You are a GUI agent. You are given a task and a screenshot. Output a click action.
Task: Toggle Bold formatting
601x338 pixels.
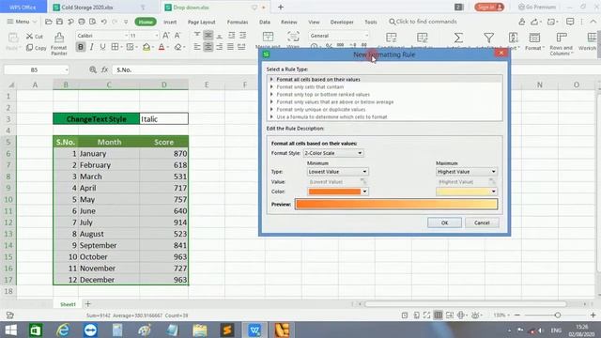tap(81, 47)
